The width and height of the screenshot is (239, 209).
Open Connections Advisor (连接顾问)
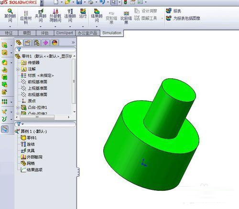click(x=70, y=16)
